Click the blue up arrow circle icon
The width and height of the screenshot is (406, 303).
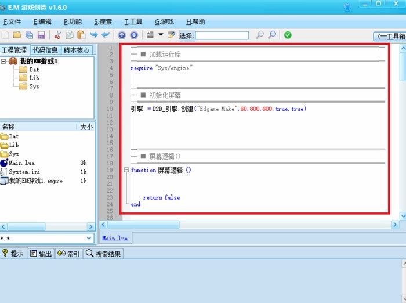(x=122, y=35)
